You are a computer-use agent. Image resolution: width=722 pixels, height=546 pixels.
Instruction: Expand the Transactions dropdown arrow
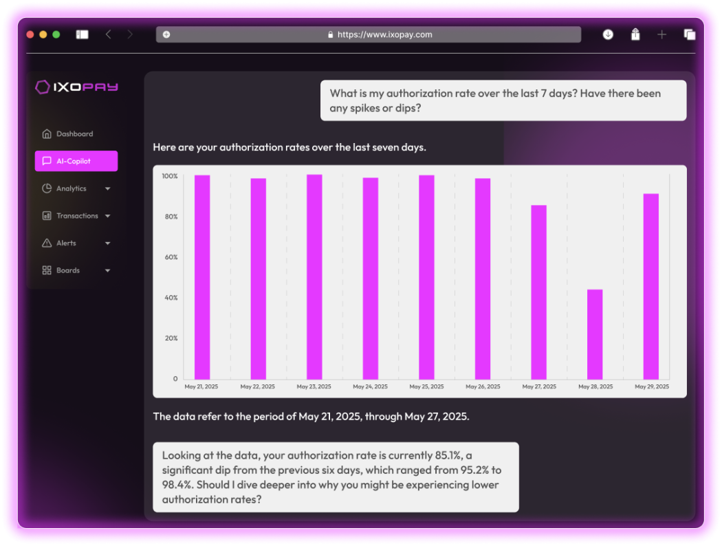pos(108,216)
